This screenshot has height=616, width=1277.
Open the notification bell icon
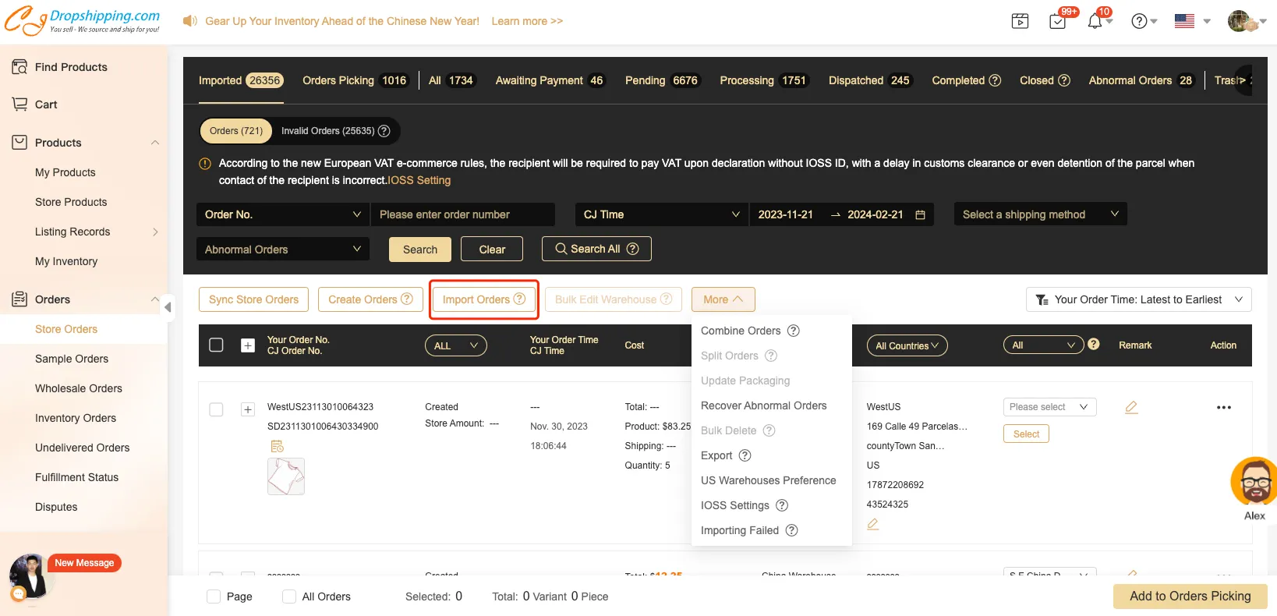1095,22
